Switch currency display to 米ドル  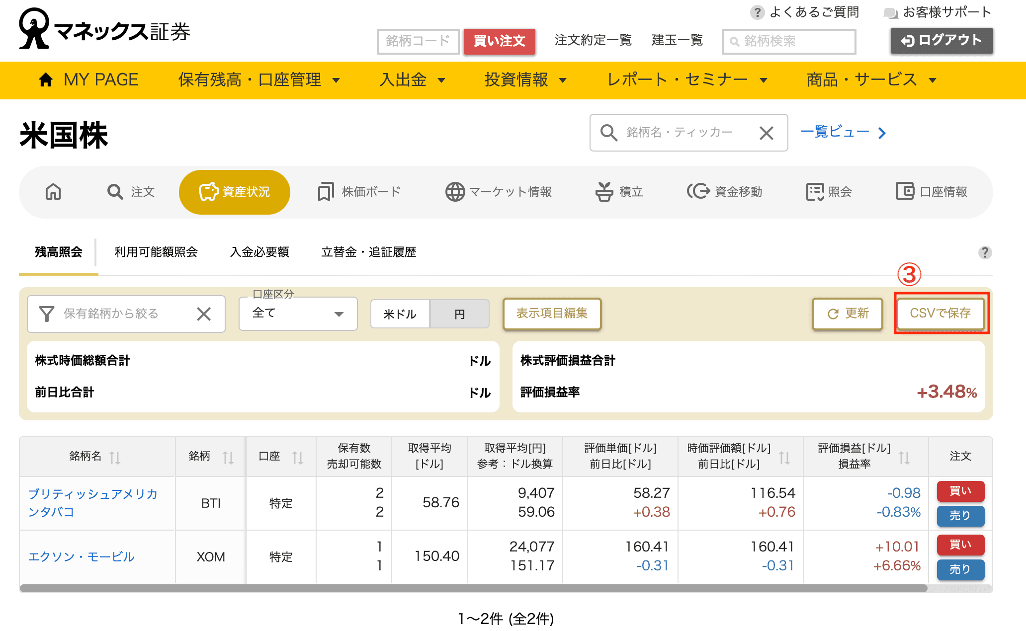click(400, 314)
